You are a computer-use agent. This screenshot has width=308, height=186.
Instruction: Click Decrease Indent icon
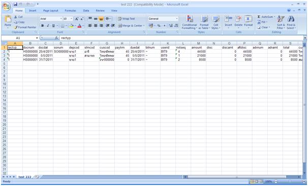pyautogui.click(x=107, y=26)
